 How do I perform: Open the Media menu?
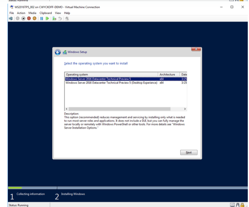pos(32,13)
